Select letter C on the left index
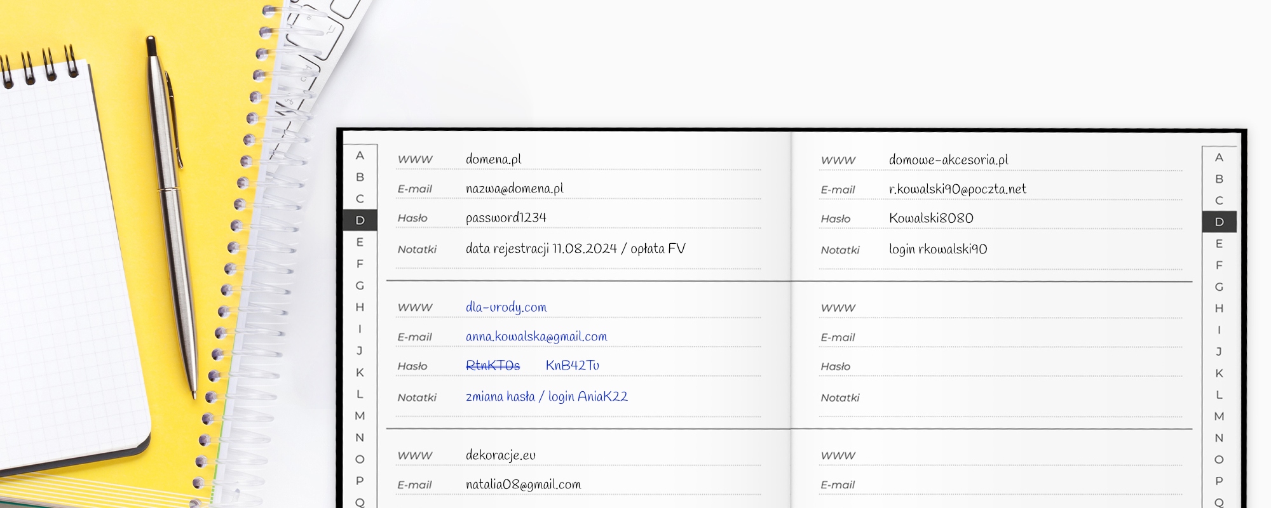 (360, 199)
